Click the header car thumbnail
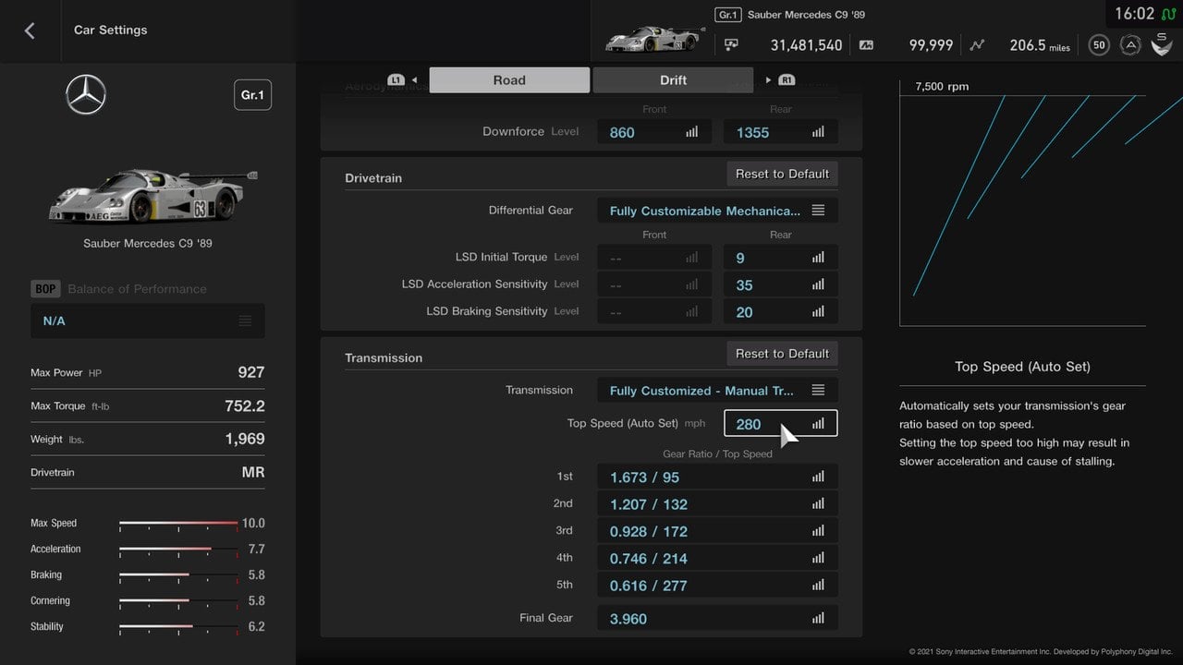 coord(653,39)
